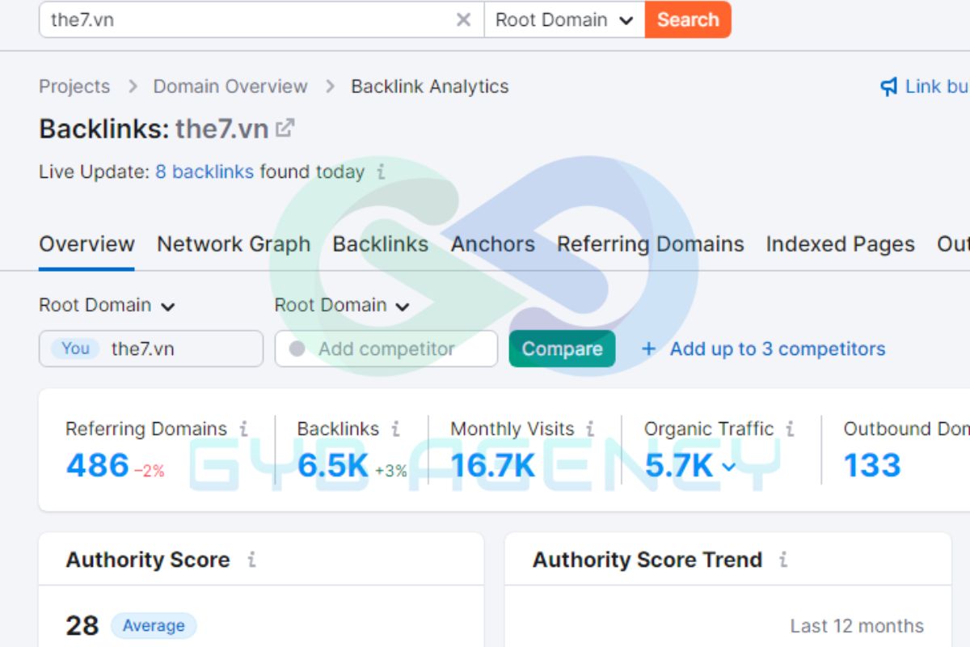Click the Add competitor input field
This screenshot has height=647, width=970.
tap(386, 349)
